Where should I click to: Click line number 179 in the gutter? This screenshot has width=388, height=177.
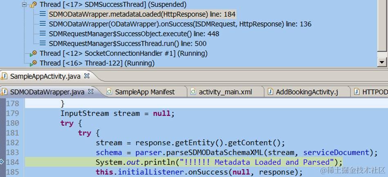tap(13, 113)
